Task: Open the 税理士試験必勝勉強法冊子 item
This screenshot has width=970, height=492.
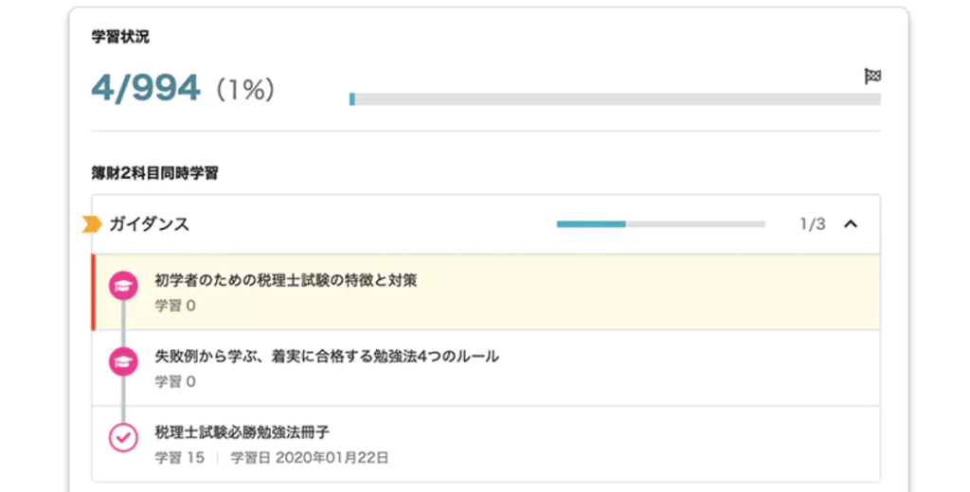Action: point(242,432)
